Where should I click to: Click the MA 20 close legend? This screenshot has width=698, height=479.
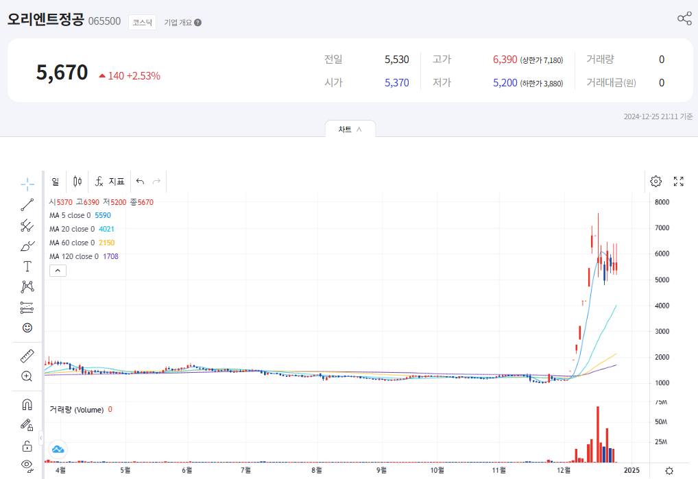tap(82, 229)
